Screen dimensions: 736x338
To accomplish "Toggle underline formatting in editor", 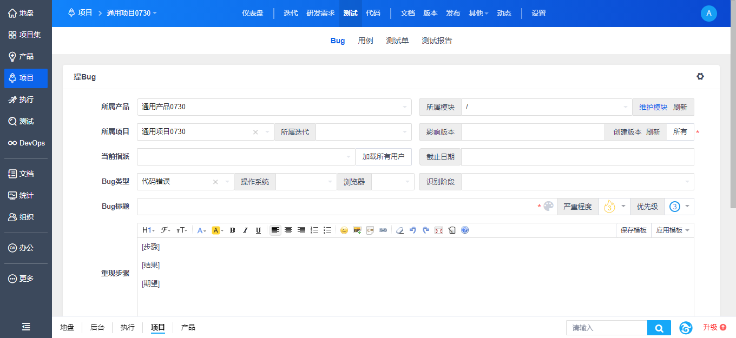I will click(258, 230).
